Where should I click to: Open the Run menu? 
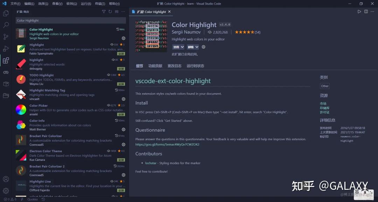coord(86,3)
